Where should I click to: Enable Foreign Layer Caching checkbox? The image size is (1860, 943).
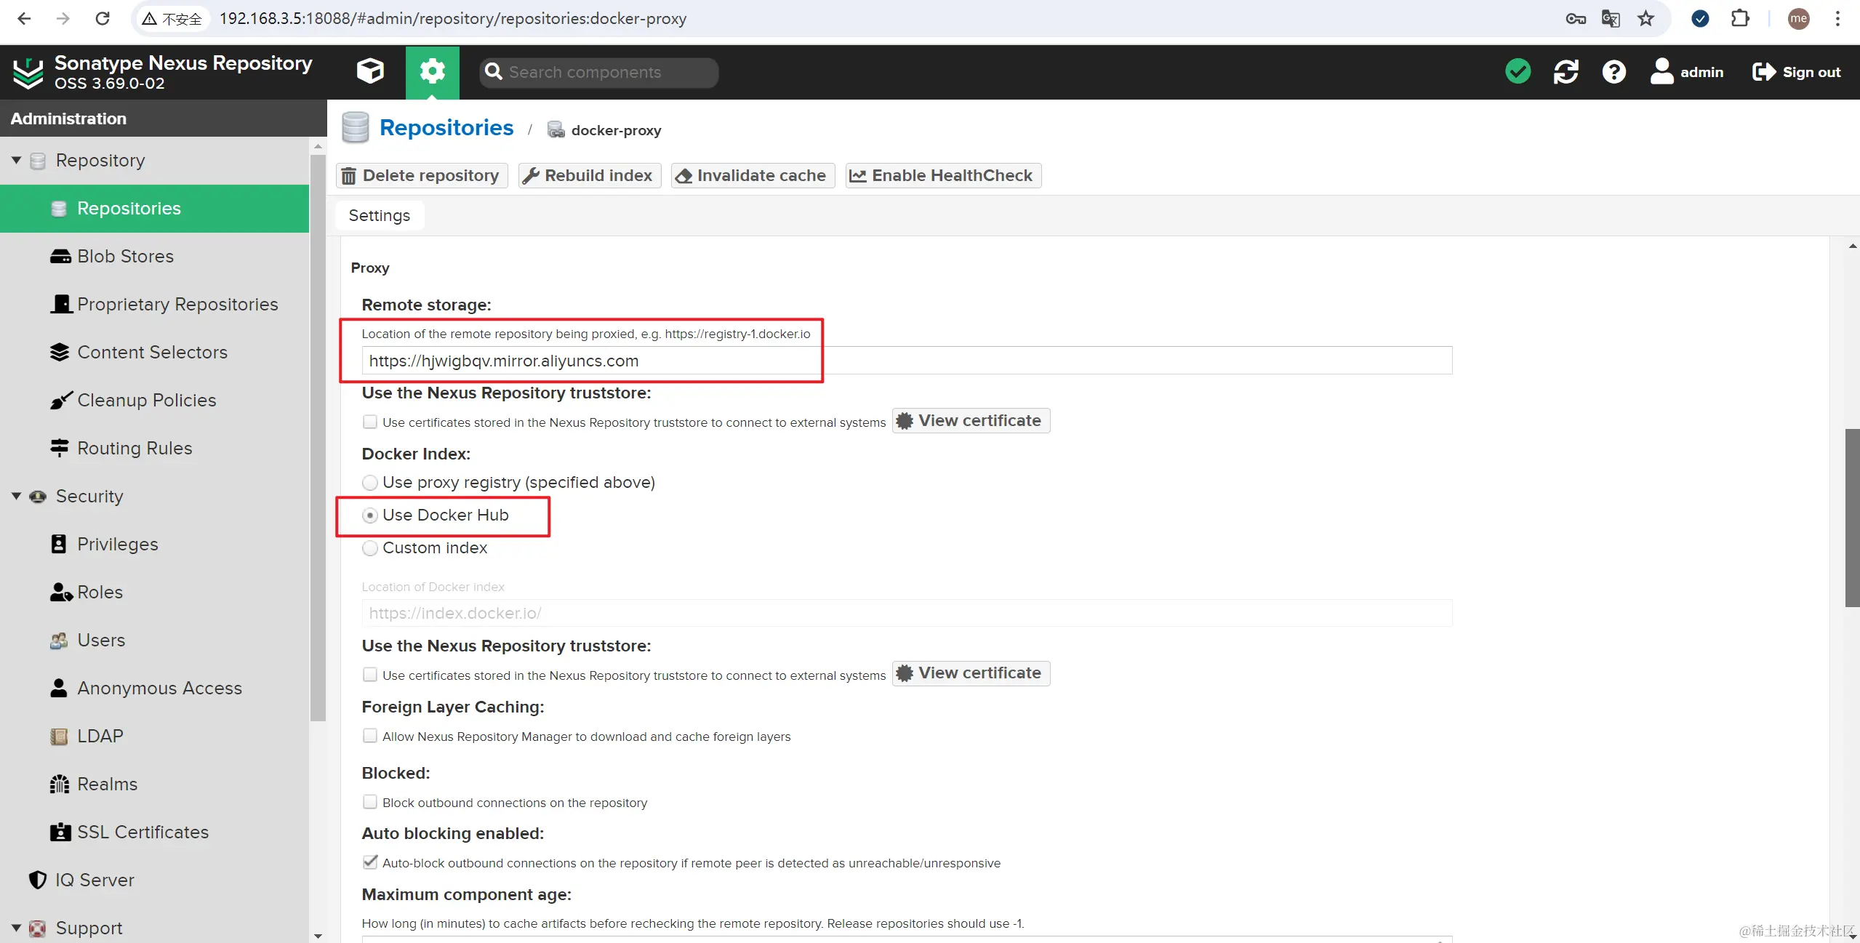tap(370, 736)
